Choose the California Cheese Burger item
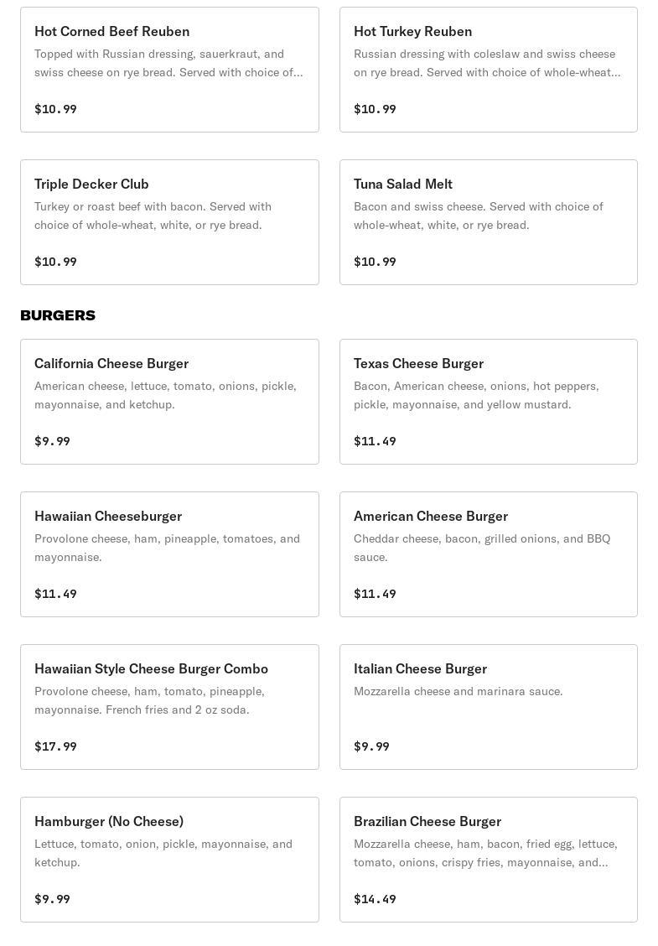The height and width of the screenshot is (946, 658). click(x=169, y=402)
